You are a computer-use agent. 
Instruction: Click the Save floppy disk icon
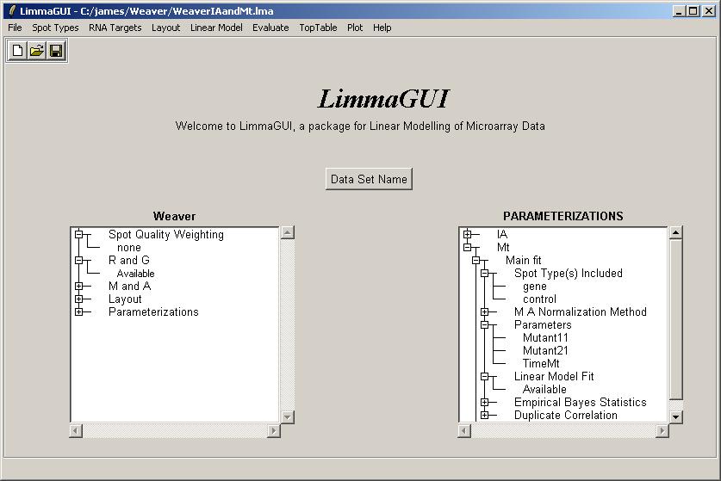click(55, 51)
